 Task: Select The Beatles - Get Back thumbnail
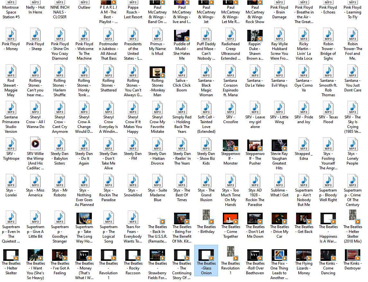(x=304, y=218)
